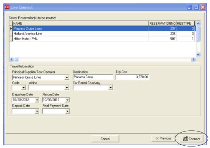Click RESTYPE value 3 in Holland America row
Viewport: 210px width, 148px height.
pyautogui.click(x=185, y=33)
